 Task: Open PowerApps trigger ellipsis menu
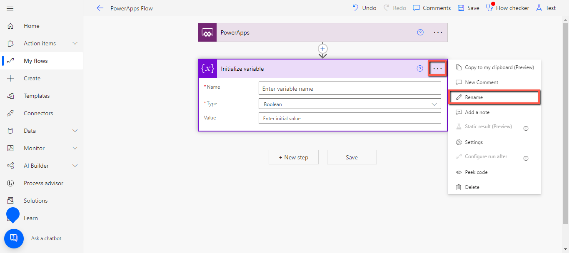click(x=438, y=32)
